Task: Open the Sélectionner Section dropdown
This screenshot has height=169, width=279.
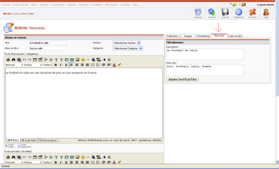Action: (126, 43)
